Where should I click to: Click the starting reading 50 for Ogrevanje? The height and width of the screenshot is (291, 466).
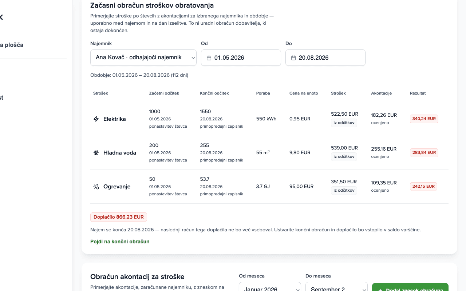point(152,179)
